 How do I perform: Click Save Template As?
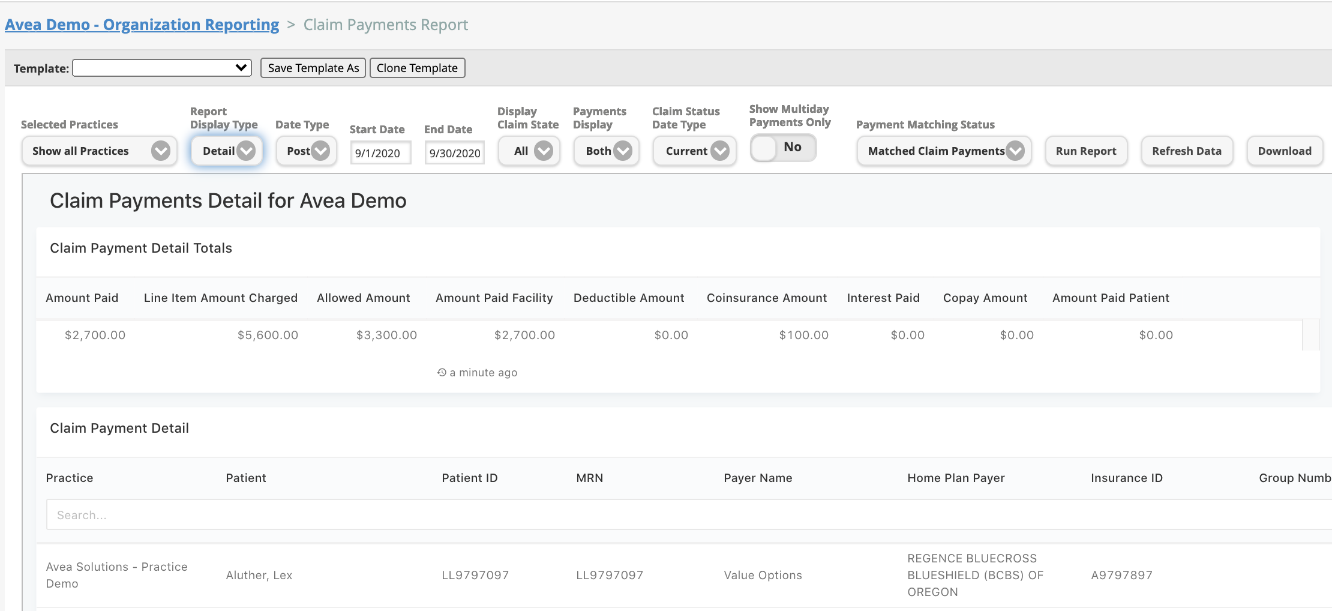[313, 67]
